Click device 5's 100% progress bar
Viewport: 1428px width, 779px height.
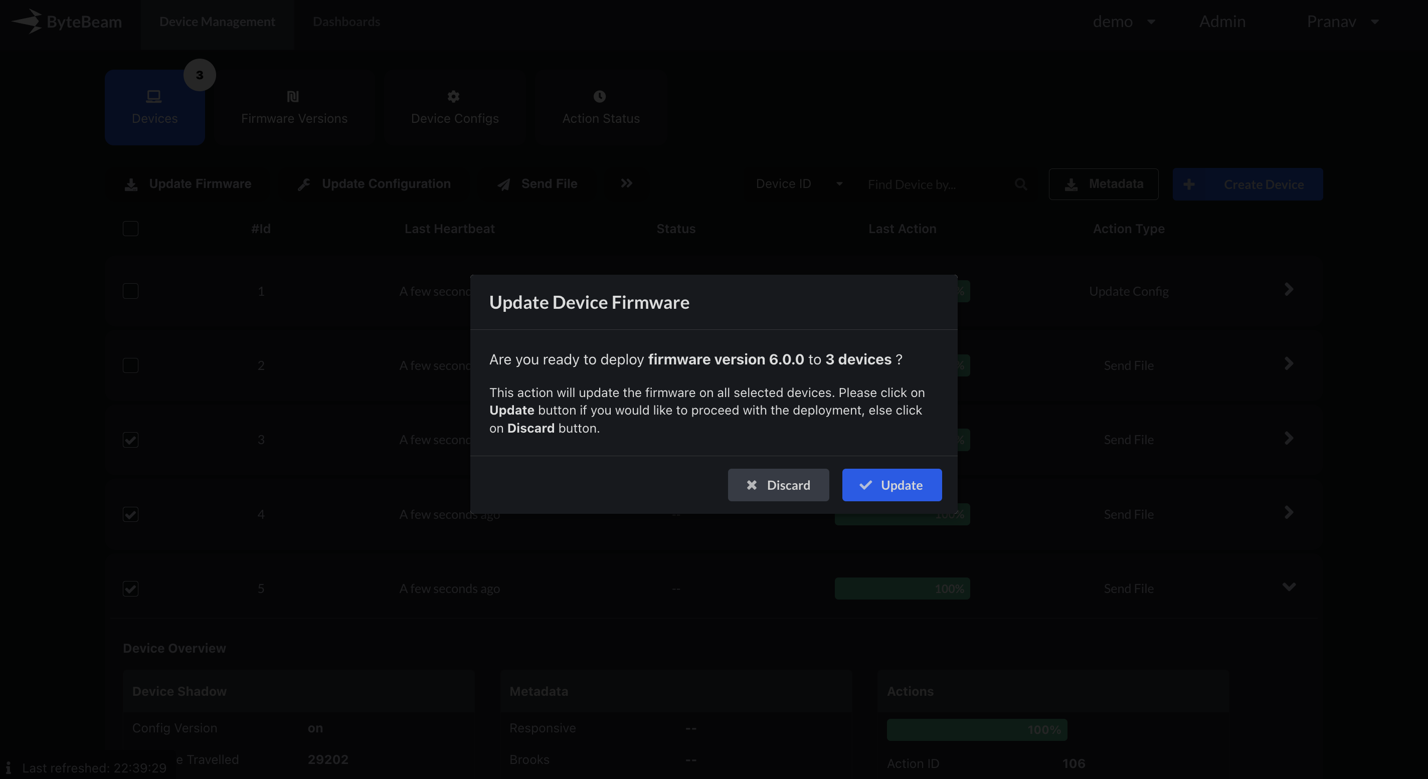coord(902,589)
